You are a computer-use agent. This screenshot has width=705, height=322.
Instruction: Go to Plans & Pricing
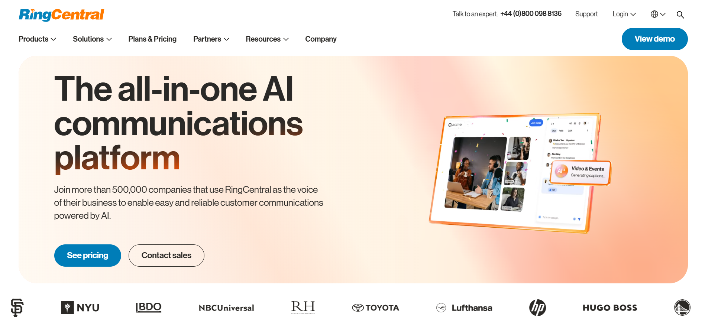(152, 39)
